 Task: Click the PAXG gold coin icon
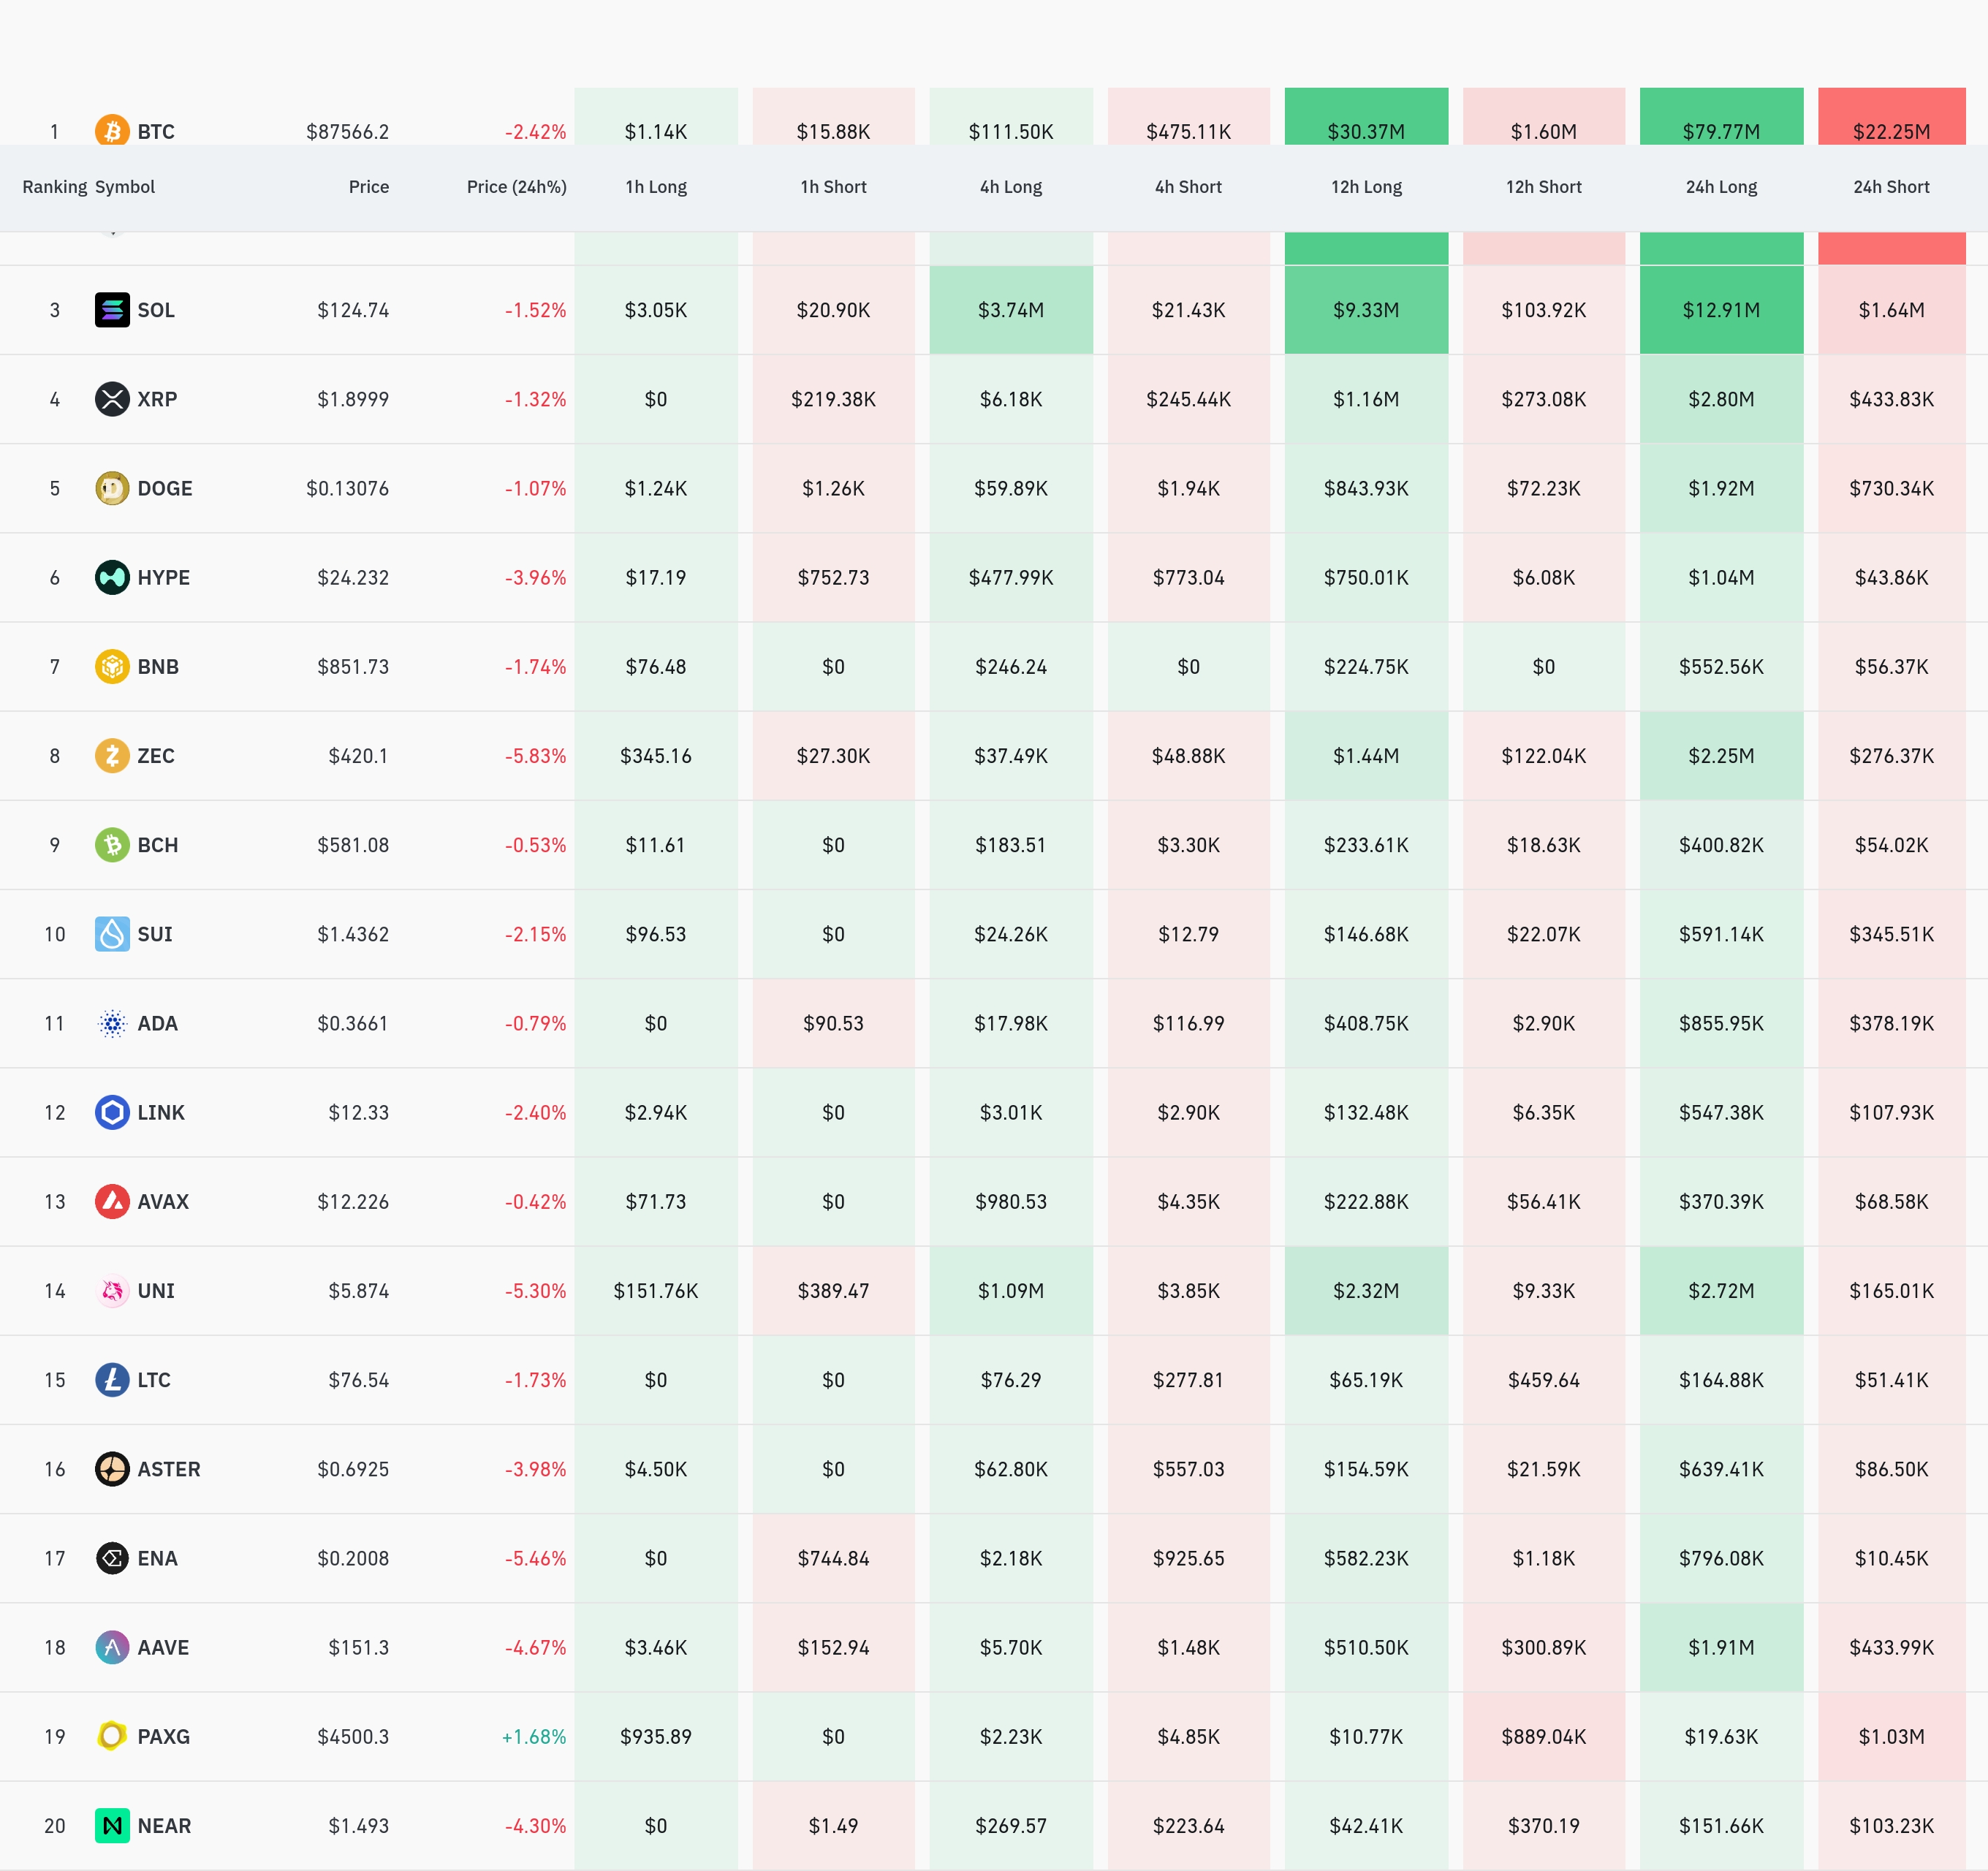click(x=112, y=1736)
